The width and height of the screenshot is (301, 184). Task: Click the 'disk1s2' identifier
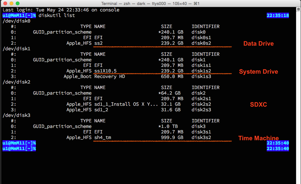pyautogui.click(x=201, y=71)
